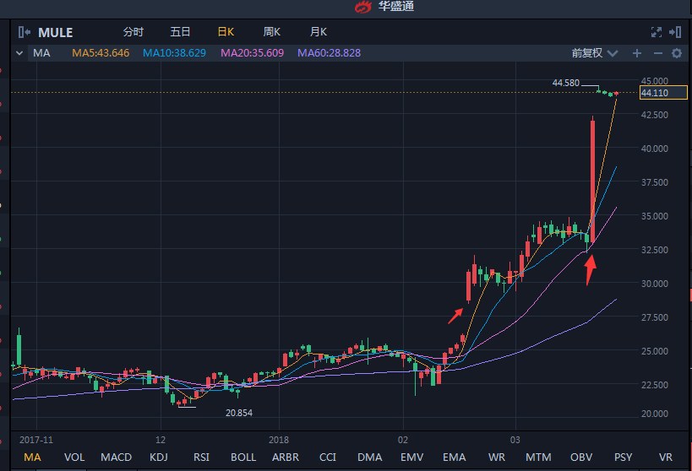The width and height of the screenshot is (692, 471).
Task: Click the plus zoom-in icon
Action: click(637, 53)
